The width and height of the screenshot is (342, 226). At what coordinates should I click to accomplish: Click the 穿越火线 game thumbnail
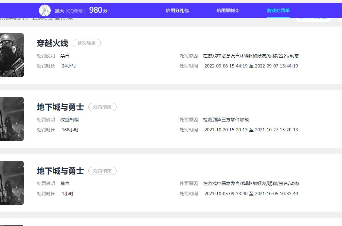(12, 55)
